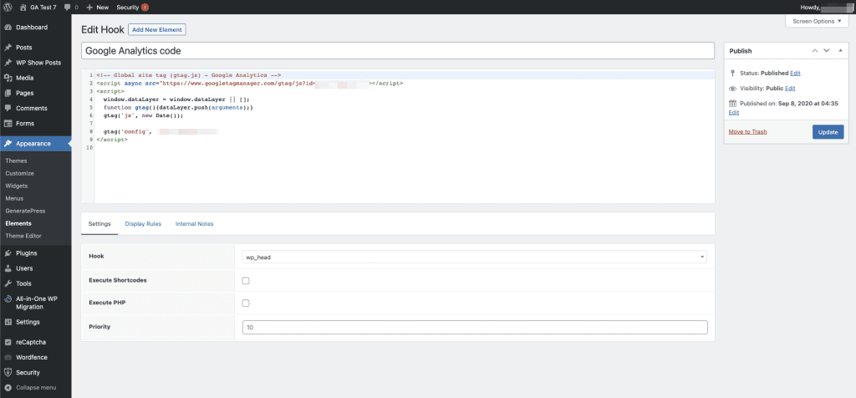
Task: Click the Security shield icon in sidebar
Action: point(8,372)
